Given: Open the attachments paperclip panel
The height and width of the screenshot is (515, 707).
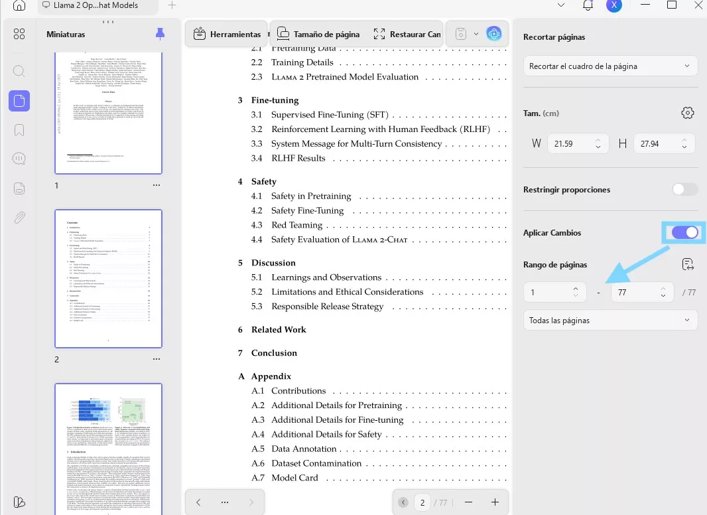Looking at the screenshot, I should click(x=19, y=218).
